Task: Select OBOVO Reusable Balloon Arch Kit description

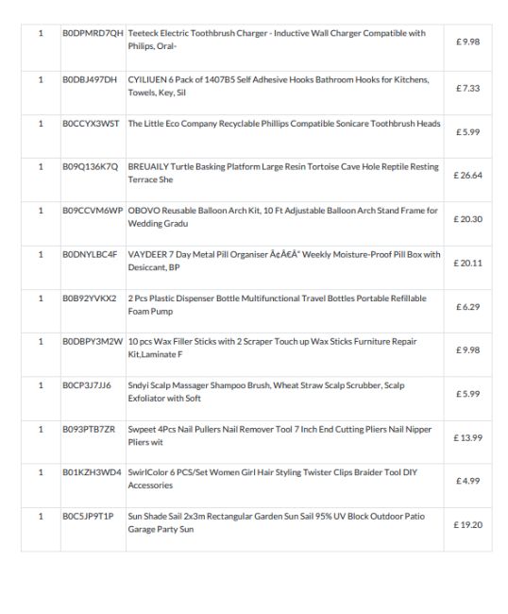Action: click(282, 217)
